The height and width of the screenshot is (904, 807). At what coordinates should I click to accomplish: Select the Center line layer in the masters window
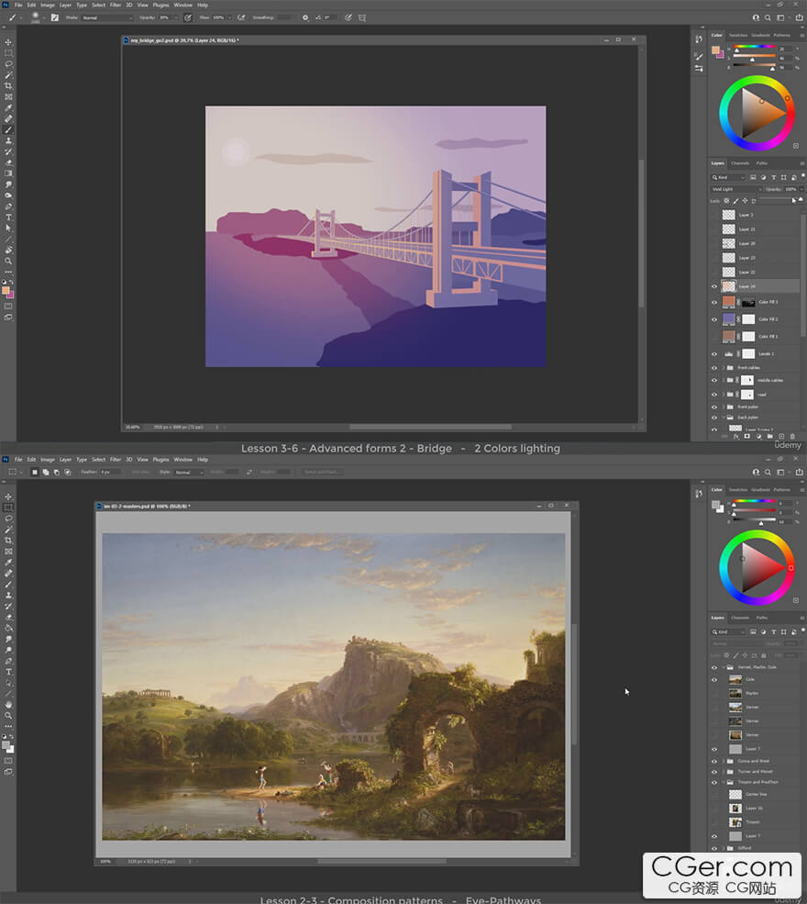757,795
